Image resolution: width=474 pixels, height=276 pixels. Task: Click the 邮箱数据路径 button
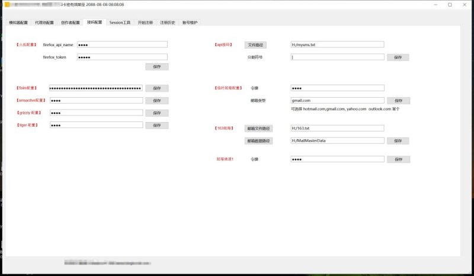tap(258, 141)
